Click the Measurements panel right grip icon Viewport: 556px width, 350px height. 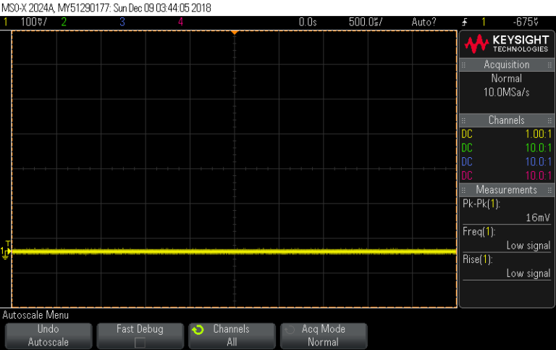click(549, 191)
